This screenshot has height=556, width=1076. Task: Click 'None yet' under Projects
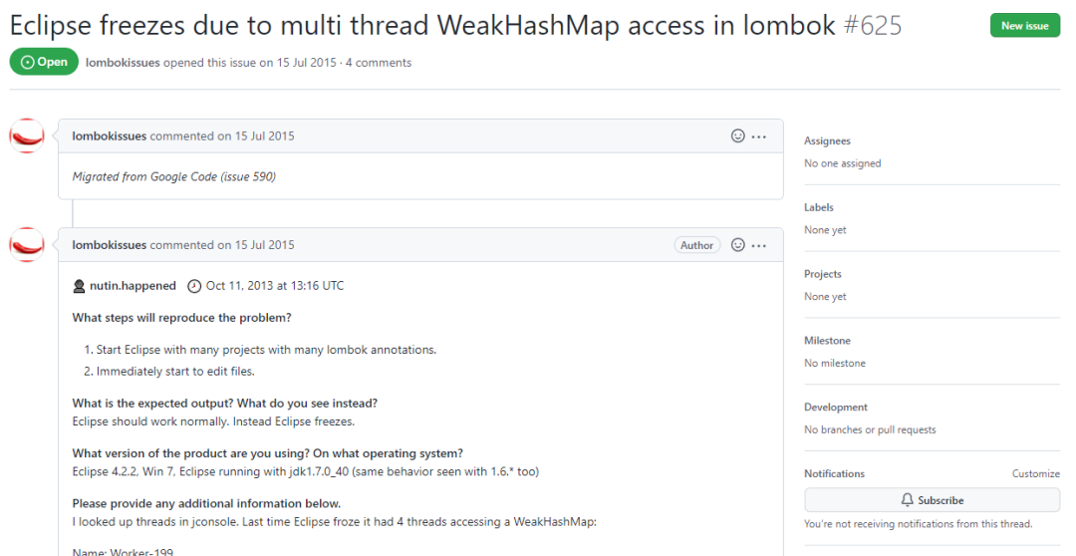(825, 297)
